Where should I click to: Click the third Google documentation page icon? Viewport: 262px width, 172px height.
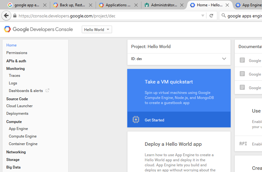[242, 87]
